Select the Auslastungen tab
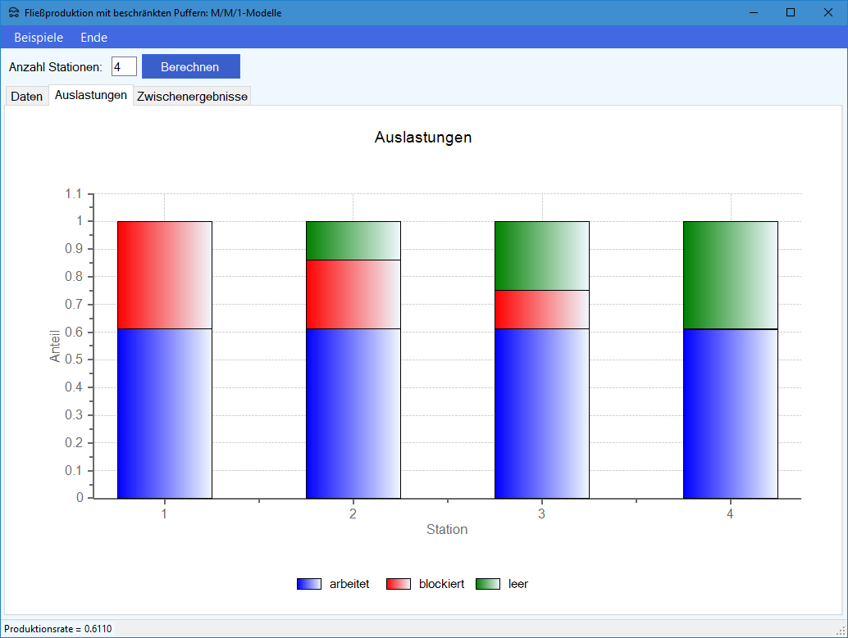 tap(91, 96)
